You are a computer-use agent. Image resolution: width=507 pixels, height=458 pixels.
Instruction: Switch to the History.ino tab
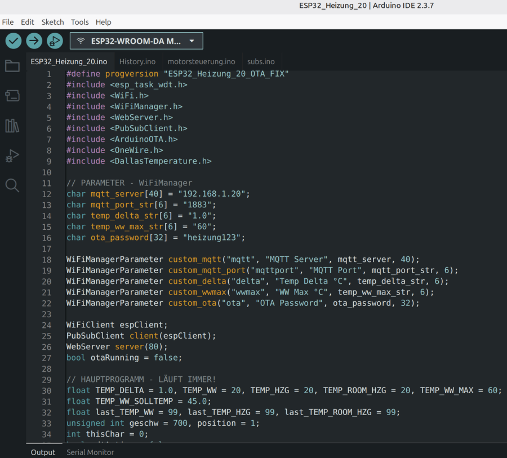[x=137, y=61]
